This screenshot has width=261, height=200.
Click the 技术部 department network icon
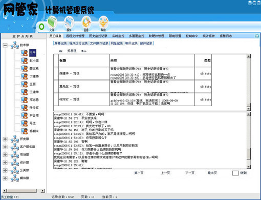pos(15,45)
